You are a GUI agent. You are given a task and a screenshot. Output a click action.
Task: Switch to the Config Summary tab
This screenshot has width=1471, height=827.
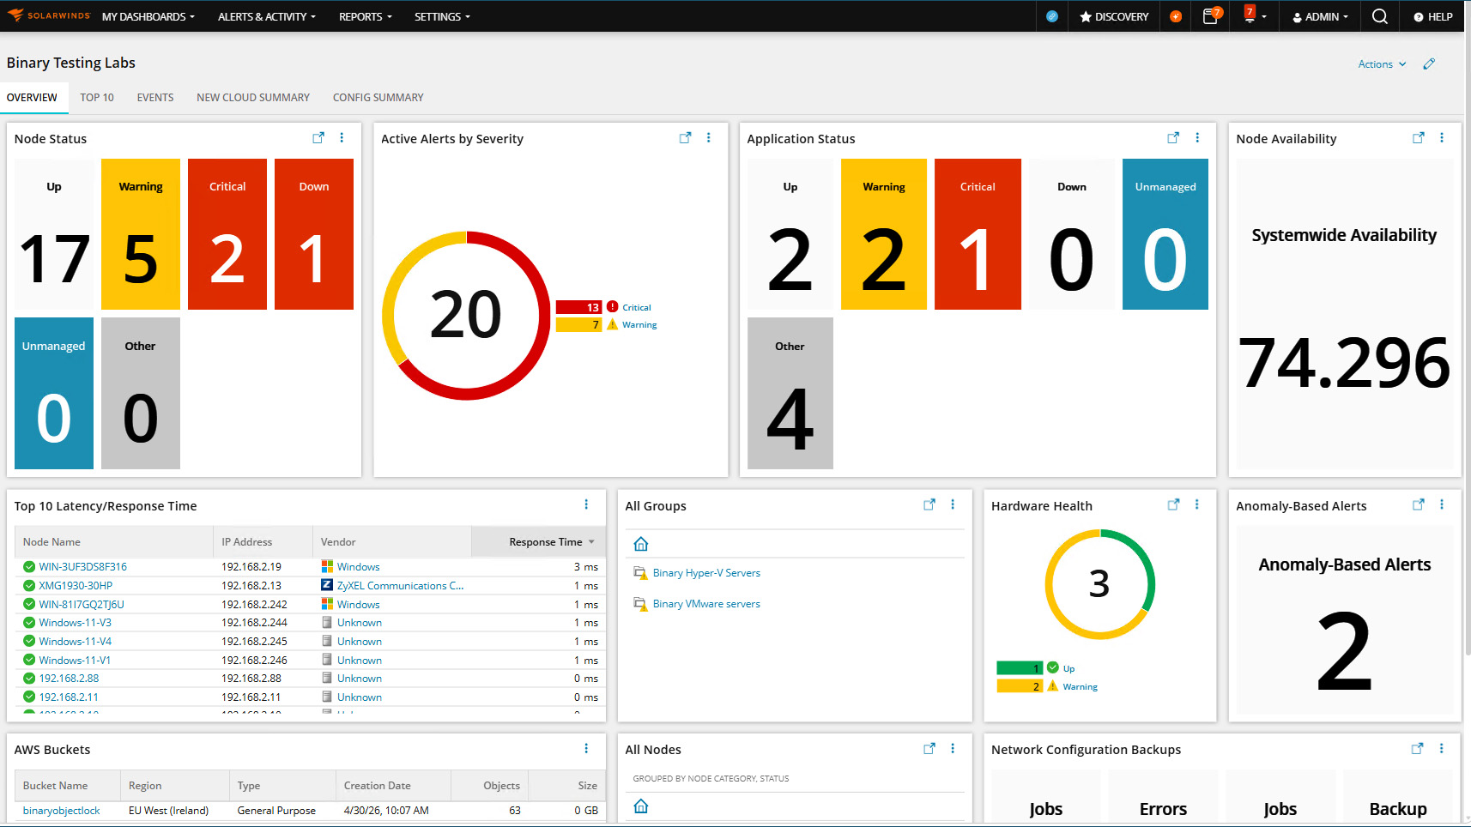coord(378,98)
